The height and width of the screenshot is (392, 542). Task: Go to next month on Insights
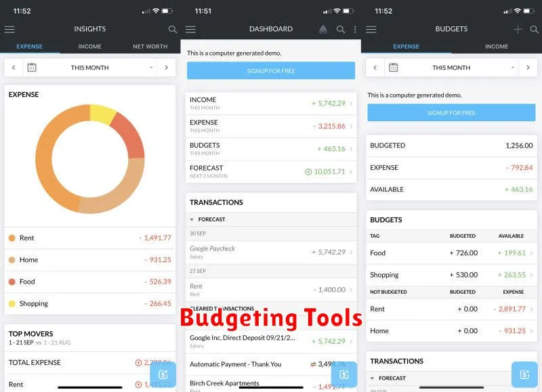[166, 67]
